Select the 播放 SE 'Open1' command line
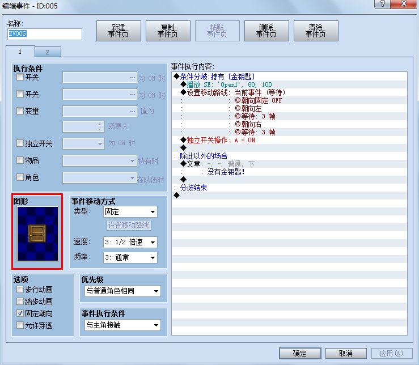419x365 pixels. [x=289, y=84]
